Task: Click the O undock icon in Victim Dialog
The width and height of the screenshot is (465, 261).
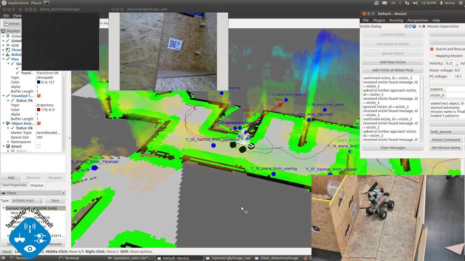Action: coord(420,26)
